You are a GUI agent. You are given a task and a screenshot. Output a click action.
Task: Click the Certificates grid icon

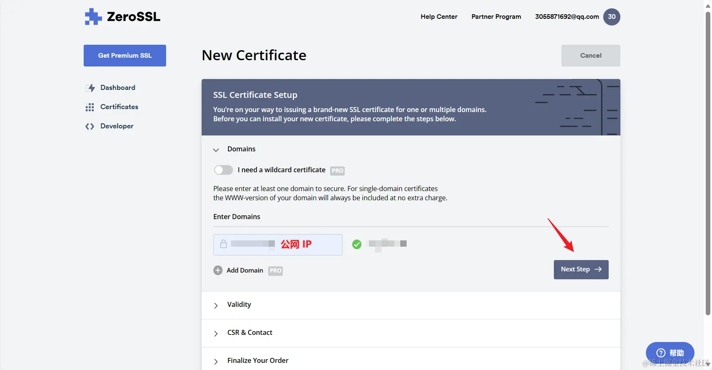90,107
